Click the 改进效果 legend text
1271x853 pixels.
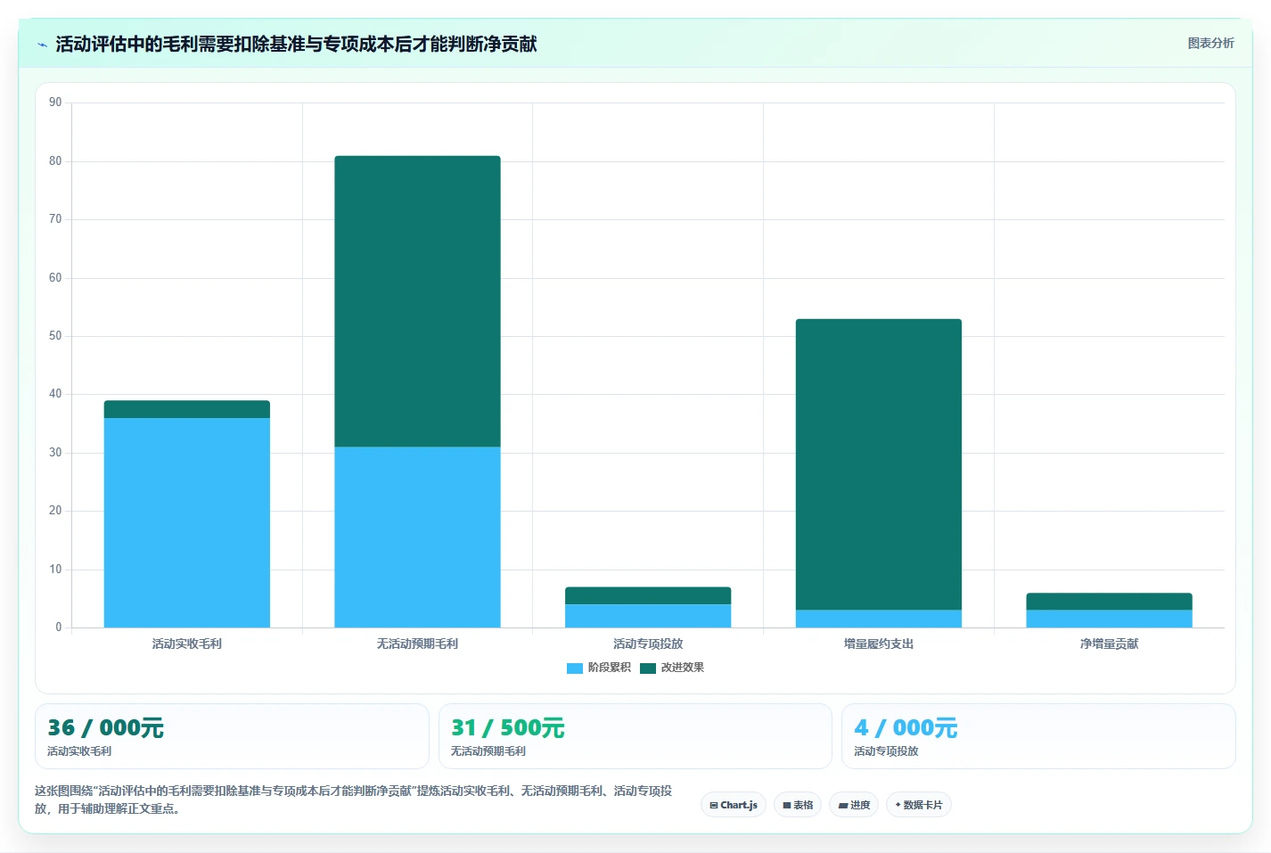(683, 668)
